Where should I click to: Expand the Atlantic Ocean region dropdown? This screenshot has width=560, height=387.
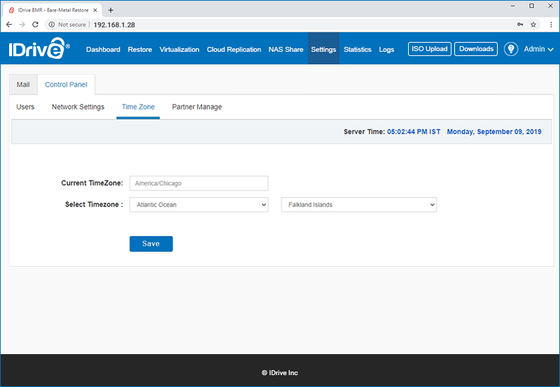pyautogui.click(x=199, y=204)
